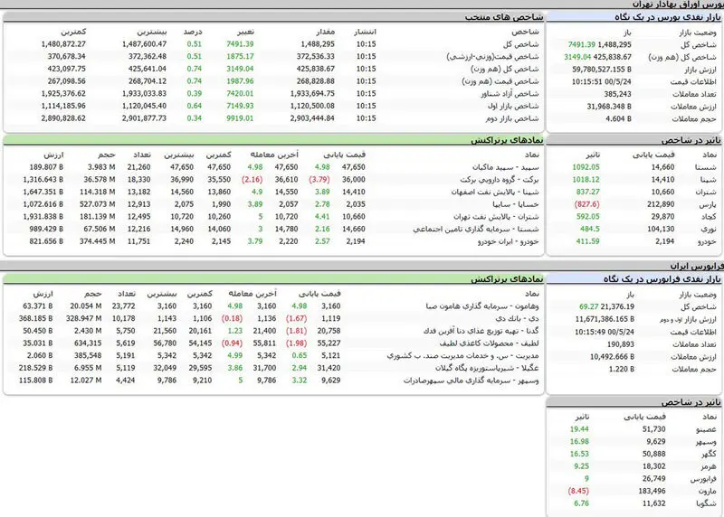Select the change value 9919.01

click(x=240, y=118)
